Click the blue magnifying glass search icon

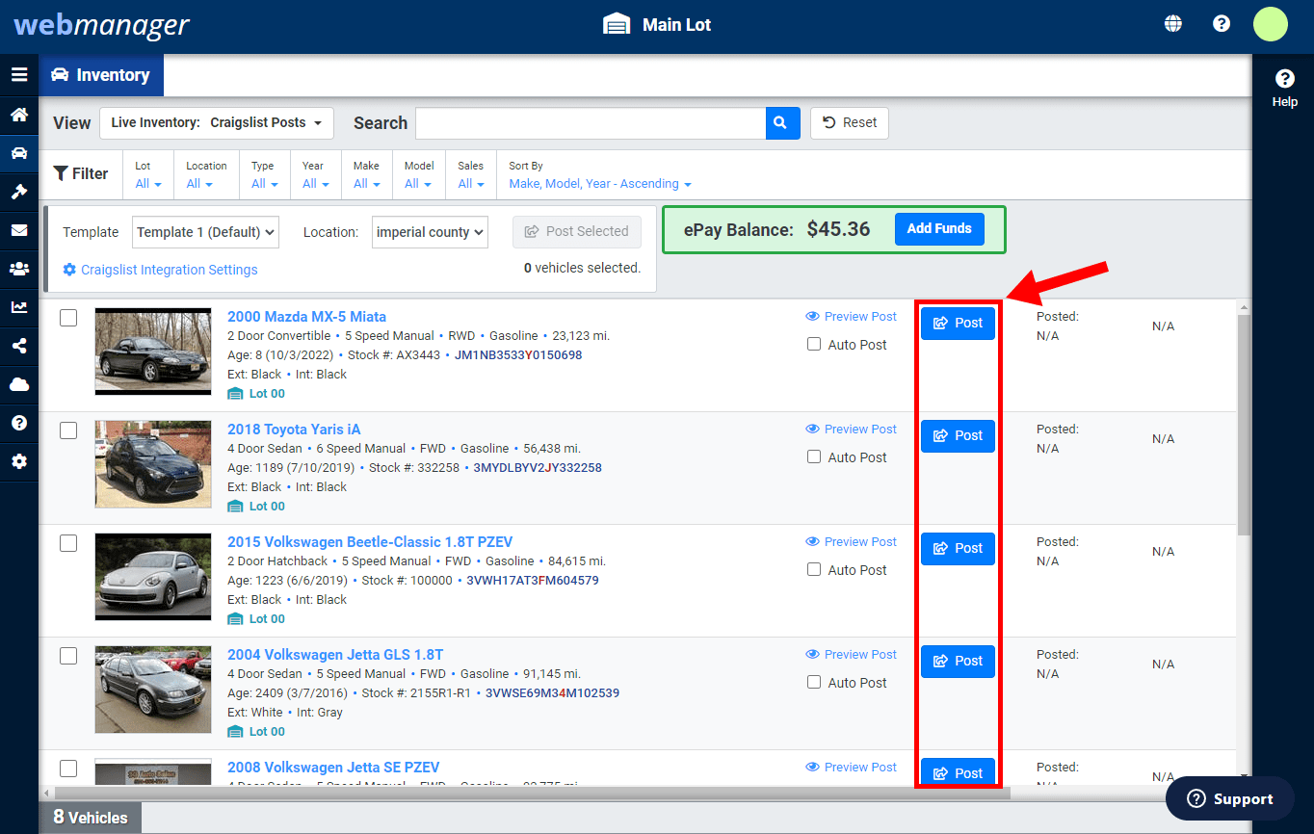coord(782,122)
